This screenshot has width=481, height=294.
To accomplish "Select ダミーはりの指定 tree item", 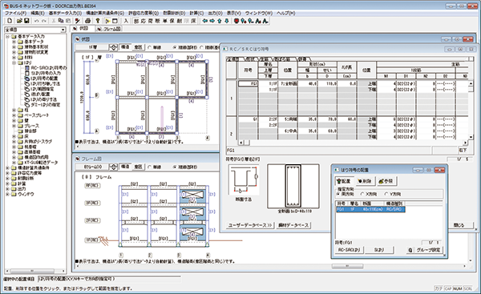I will pos(46,105).
